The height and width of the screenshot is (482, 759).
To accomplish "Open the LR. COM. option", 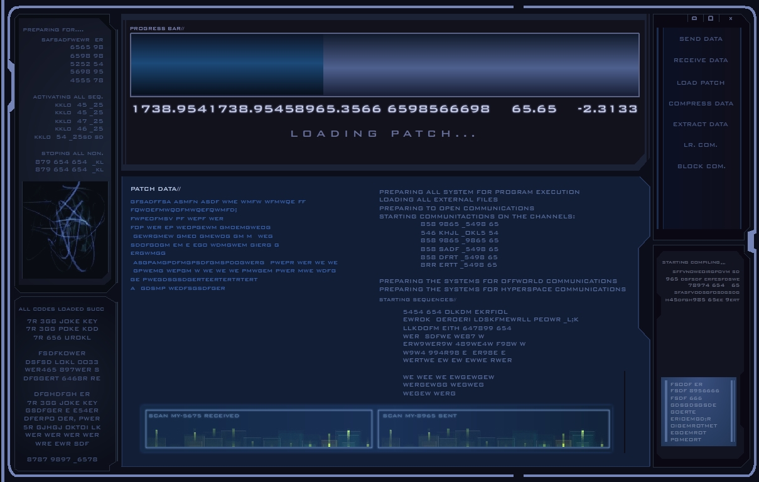I will pos(701,145).
